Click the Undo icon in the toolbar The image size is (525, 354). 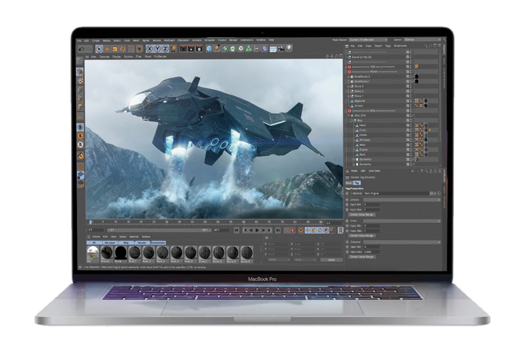point(81,48)
